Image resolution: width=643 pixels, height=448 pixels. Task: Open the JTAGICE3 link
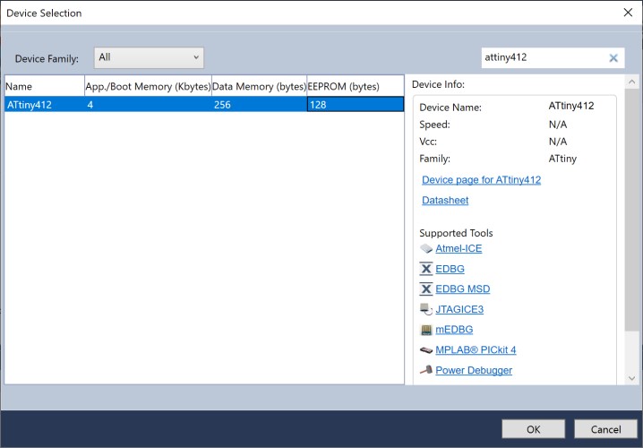tap(459, 309)
